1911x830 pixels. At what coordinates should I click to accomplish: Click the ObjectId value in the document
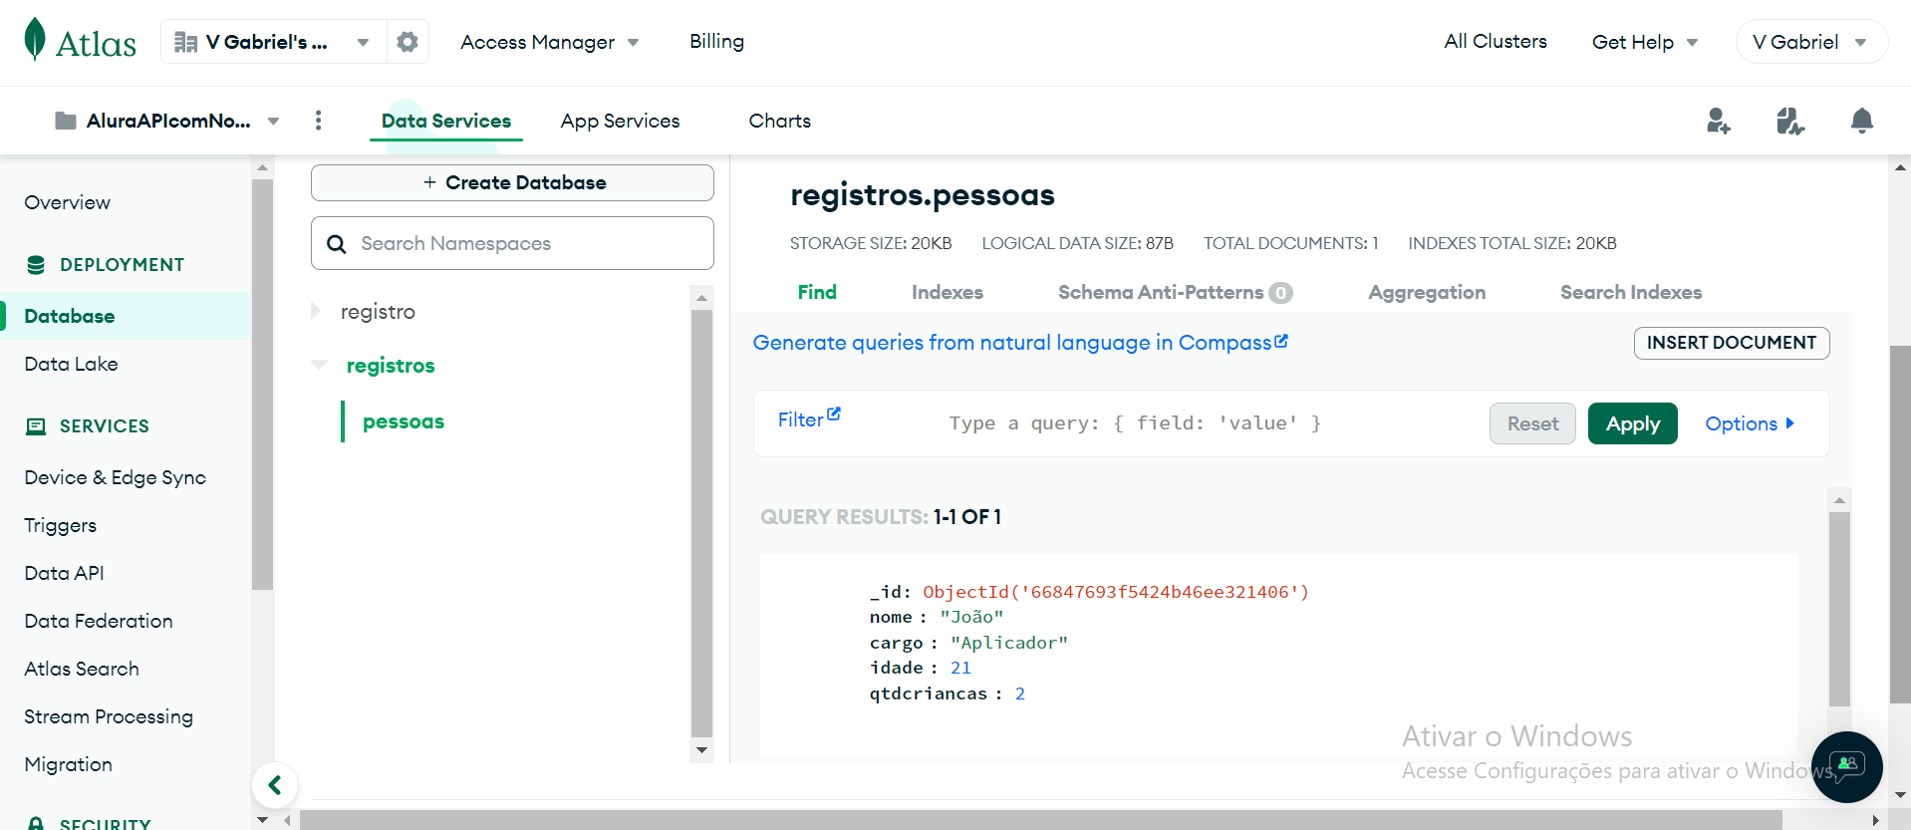[1115, 592]
